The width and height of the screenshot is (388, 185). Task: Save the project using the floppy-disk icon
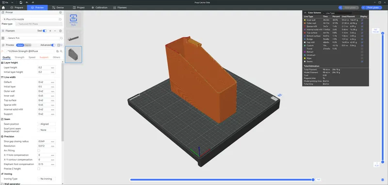(21, 2)
